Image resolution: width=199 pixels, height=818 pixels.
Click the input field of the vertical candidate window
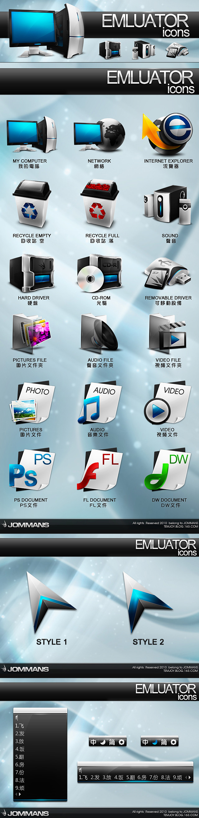point(40,718)
